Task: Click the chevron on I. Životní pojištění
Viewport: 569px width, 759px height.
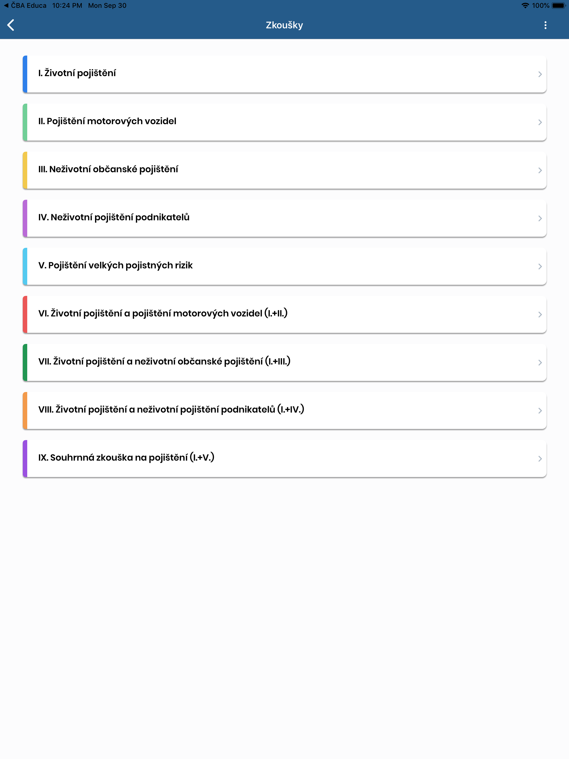Action: pos(540,74)
